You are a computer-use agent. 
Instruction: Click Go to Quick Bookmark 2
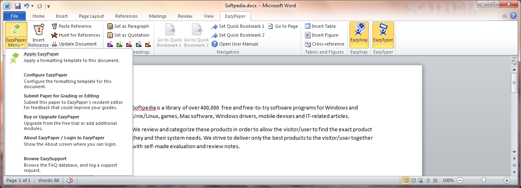pyautogui.click(x=196, y=35)
